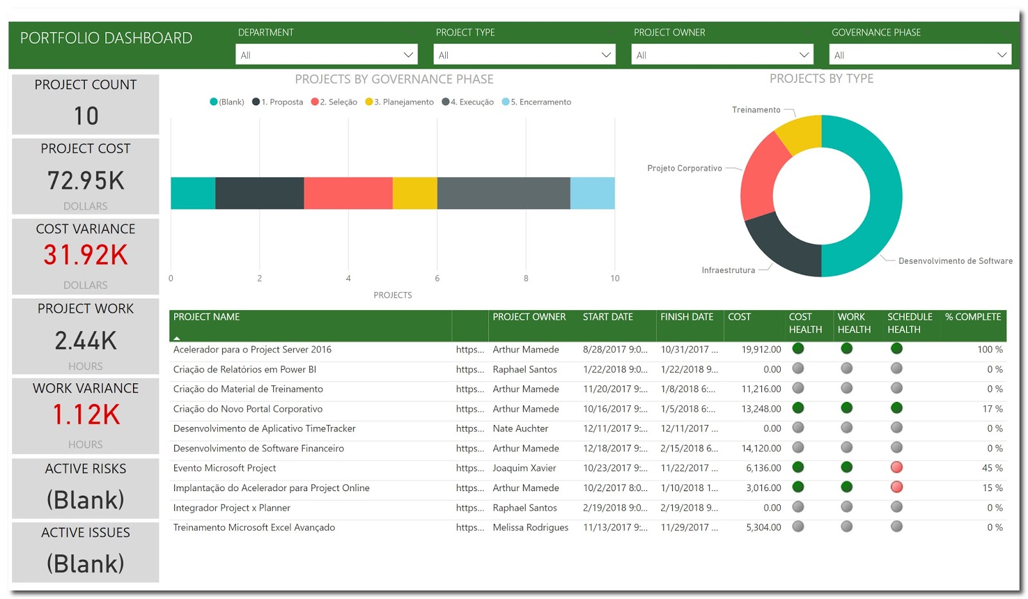Toggle the "1. Proposta" legend filter
The image size is (1028, 599).
coord(256,101)
